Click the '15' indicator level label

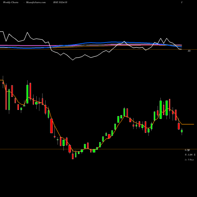click(189, 51)
